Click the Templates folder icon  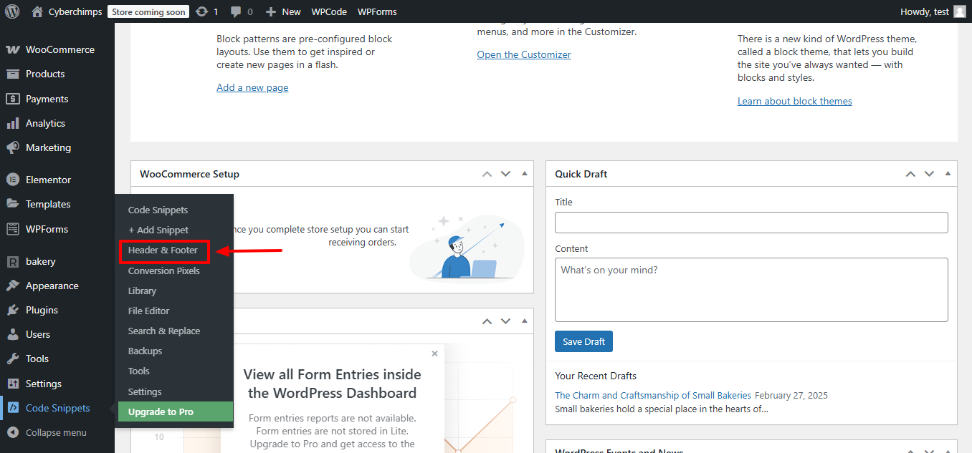tap(12, 204)
